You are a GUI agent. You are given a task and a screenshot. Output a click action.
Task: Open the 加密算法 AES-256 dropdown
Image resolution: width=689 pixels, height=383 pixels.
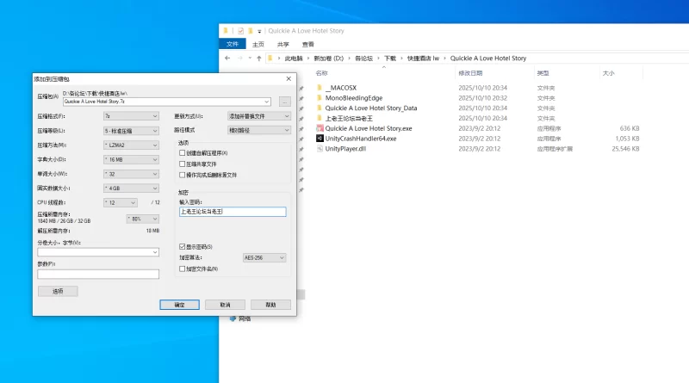point(264,258)
